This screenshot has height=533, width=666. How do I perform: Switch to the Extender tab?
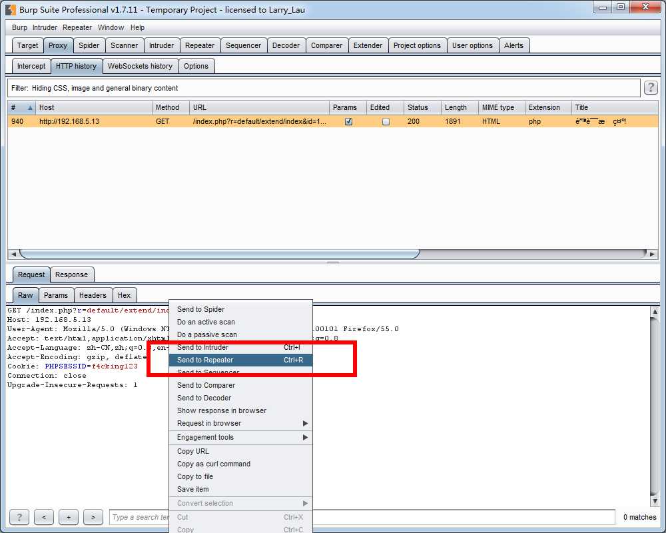pos(368,45)
